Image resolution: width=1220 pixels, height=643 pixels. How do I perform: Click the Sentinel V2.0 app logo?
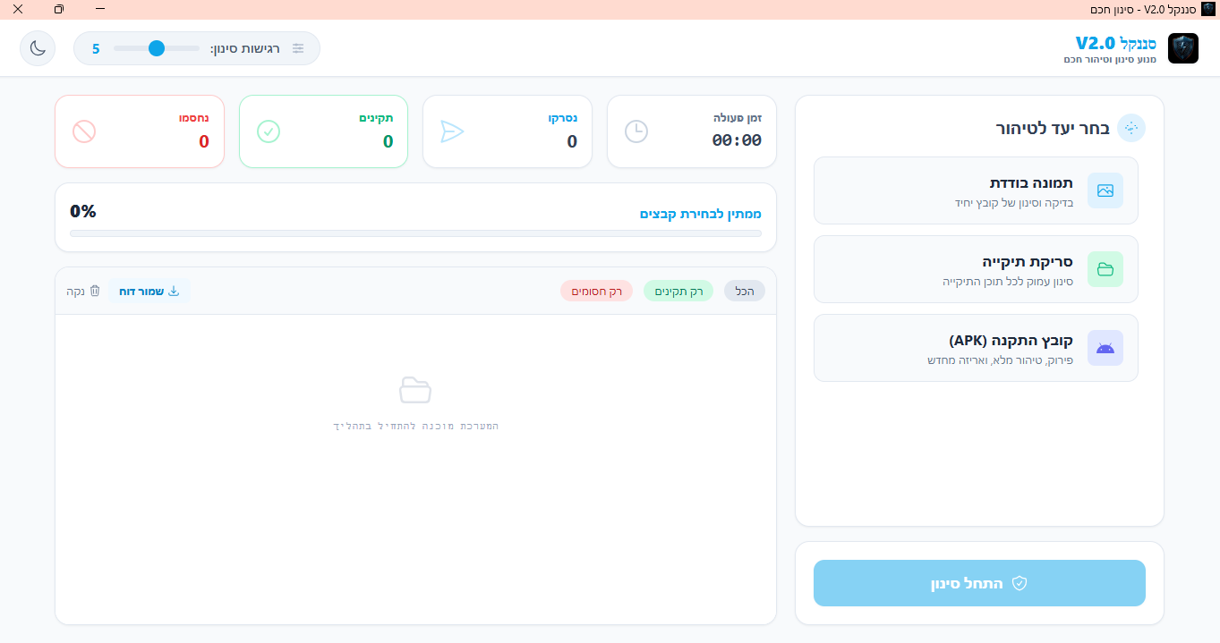(x=1183, y=48)
